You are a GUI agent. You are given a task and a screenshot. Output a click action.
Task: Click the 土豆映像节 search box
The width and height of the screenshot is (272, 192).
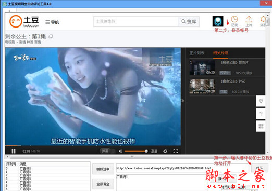(135, 21)
